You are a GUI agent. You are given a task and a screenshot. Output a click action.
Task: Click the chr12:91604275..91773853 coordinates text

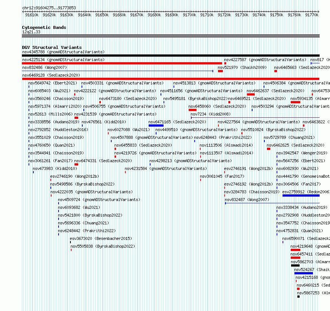click(49, 8)
